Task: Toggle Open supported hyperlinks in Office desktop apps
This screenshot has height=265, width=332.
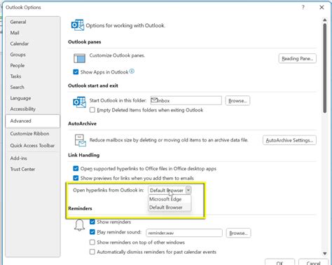Action: [x=76, y=168]
